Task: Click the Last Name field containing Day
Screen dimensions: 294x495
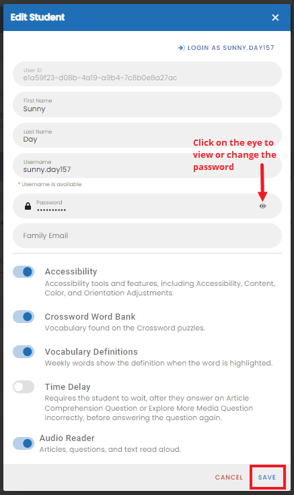Action: pos(147,136)
